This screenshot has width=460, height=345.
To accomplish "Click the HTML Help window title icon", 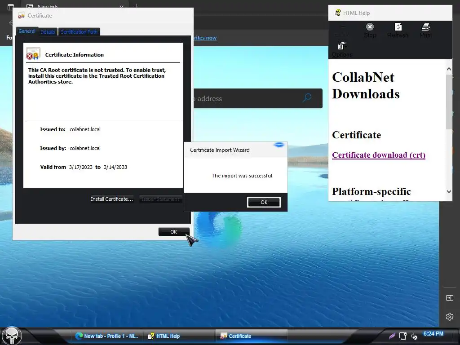I will pyautogui.click(x=337, y=13).
